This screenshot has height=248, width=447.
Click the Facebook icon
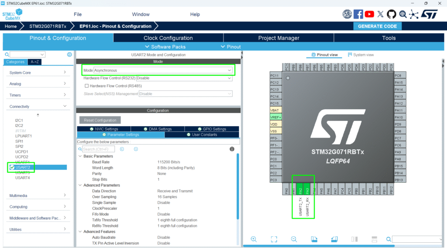coord(358,14)
